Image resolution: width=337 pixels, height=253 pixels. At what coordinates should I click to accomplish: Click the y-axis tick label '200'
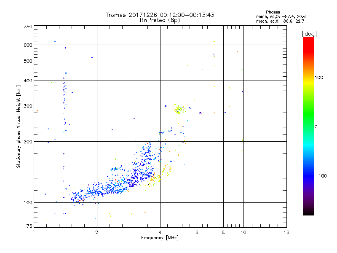coord(28,142)
